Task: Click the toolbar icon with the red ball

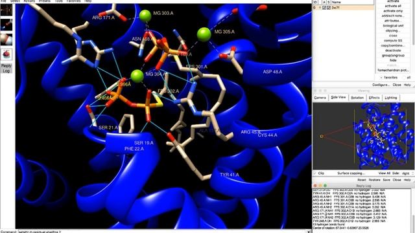Action: (6, 54)
